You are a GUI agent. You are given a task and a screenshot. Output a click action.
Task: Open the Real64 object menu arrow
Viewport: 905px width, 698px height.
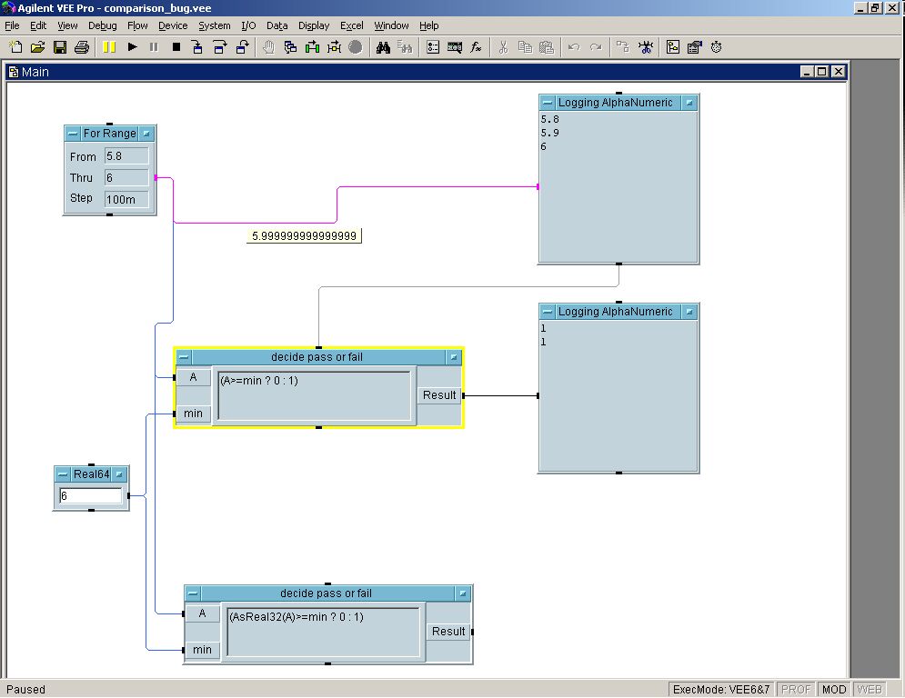(120, 474)
